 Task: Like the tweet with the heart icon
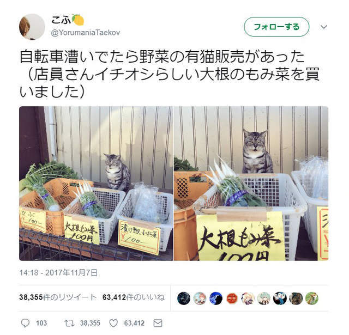tap(113, 323)
